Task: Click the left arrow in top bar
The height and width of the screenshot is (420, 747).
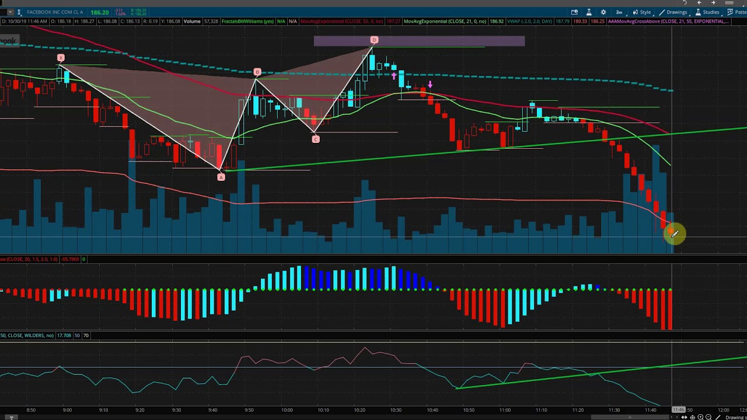Action: point(699,3)
